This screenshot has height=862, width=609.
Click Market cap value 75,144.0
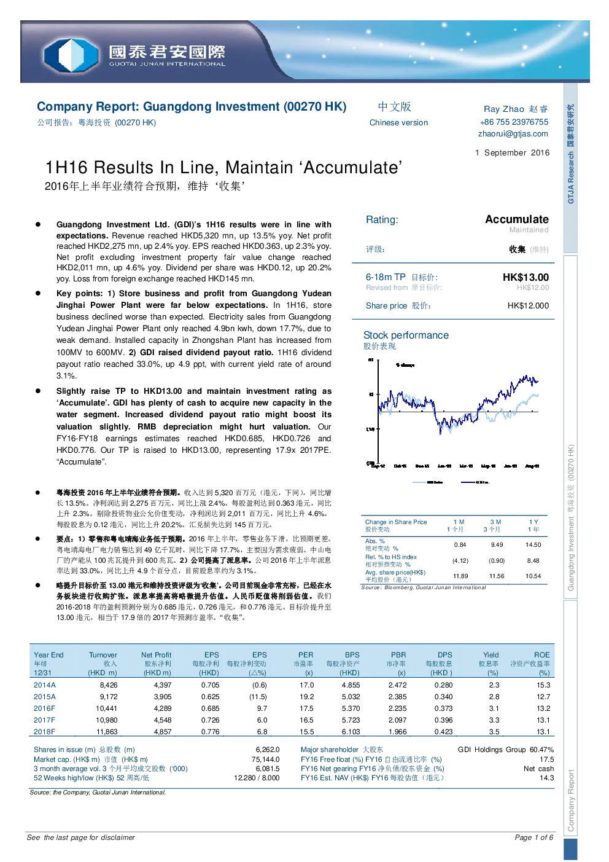click(x=266, y=759)
